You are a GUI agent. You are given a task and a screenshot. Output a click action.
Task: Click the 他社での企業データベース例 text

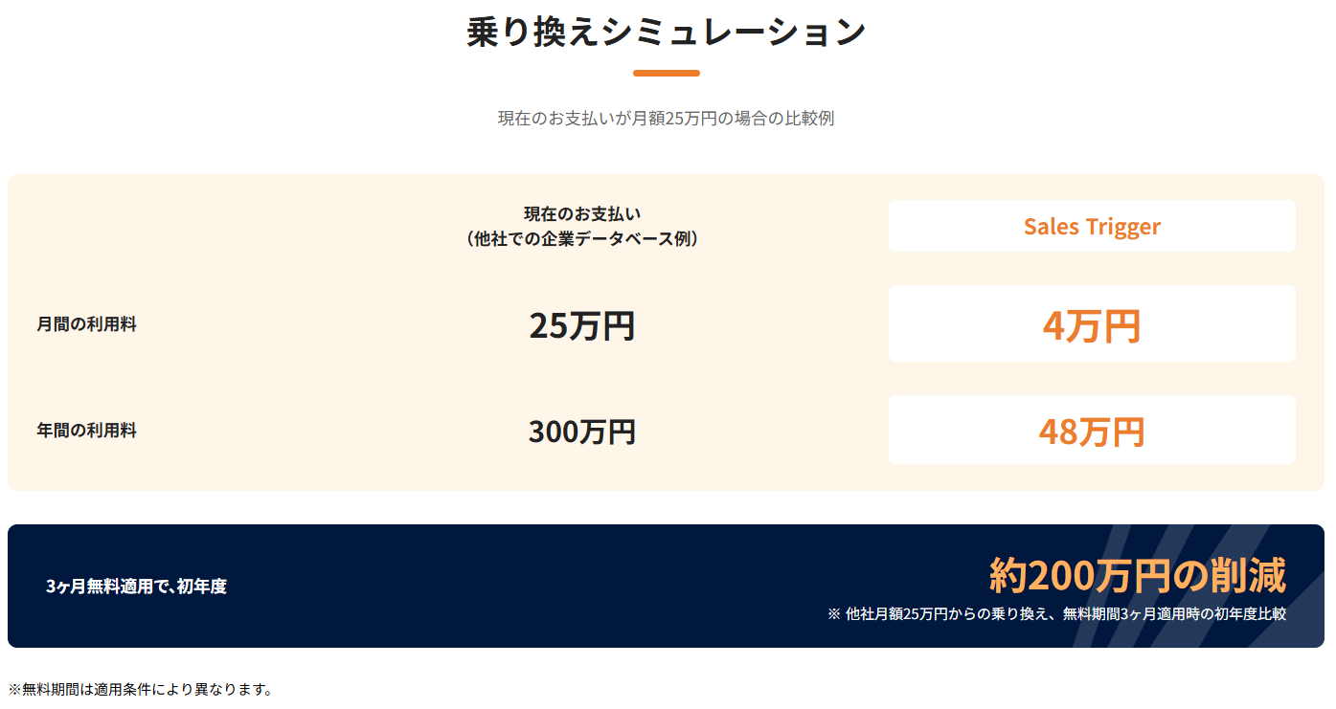(582, 239)
